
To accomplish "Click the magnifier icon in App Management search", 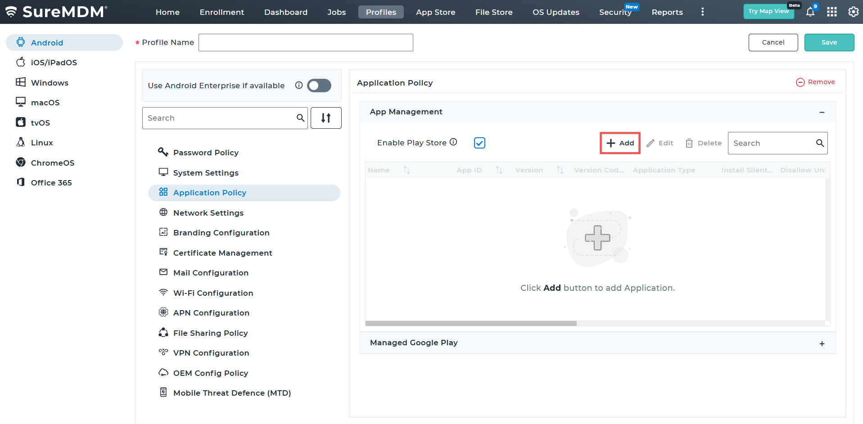I will click(x=820, y=143).
